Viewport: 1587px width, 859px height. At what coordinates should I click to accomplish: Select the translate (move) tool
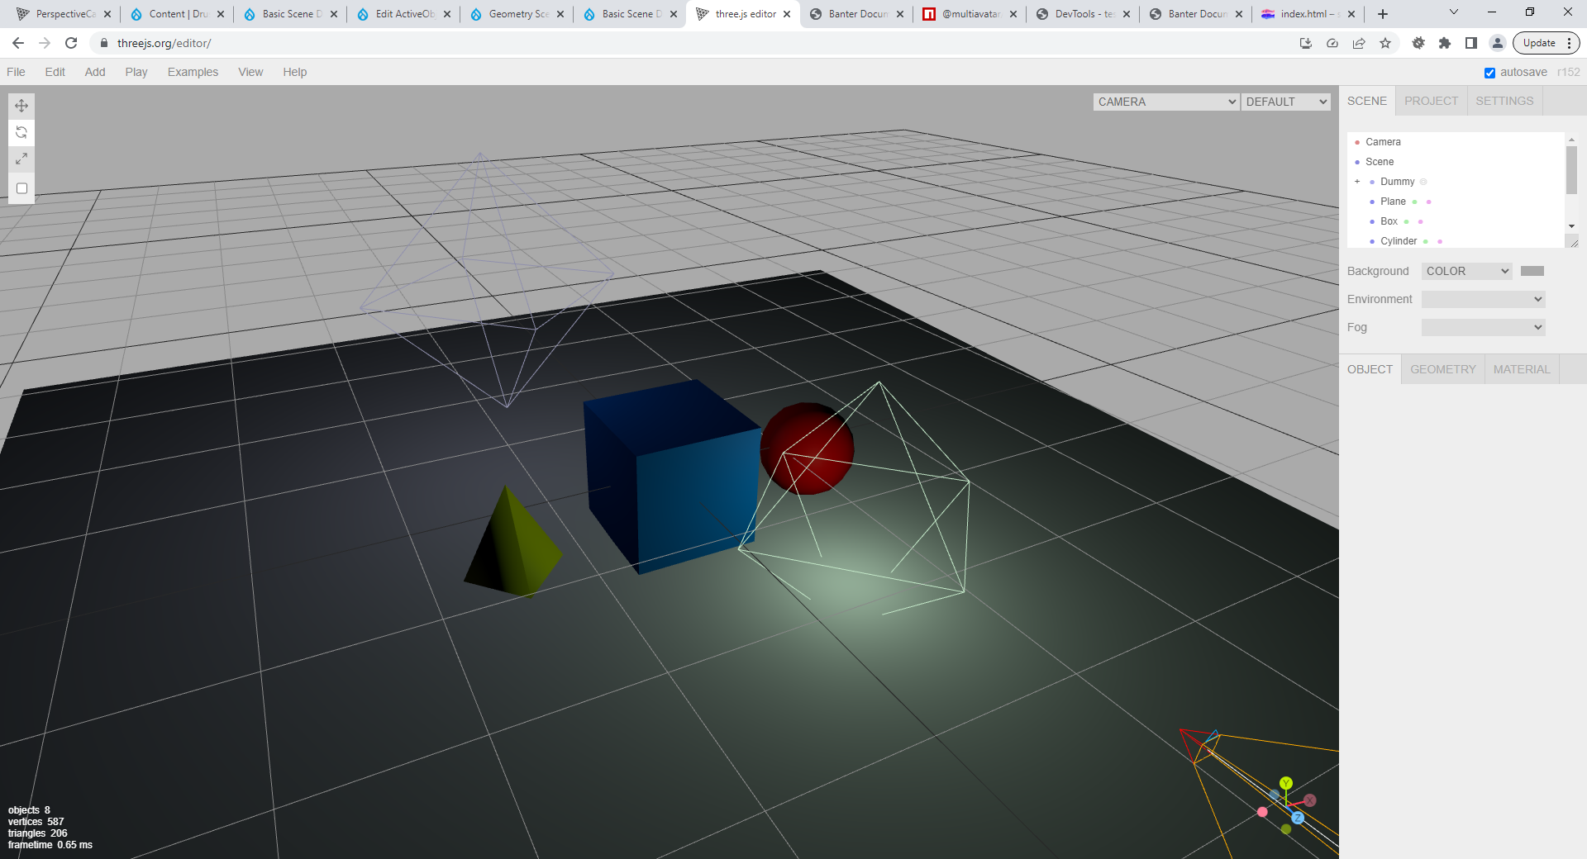coord(21,106)
